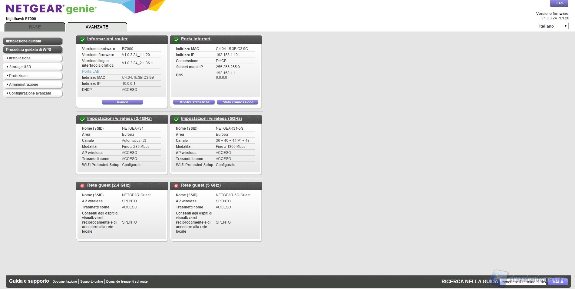Click green check icon beside Informazioni router

(x=82, y=40)
